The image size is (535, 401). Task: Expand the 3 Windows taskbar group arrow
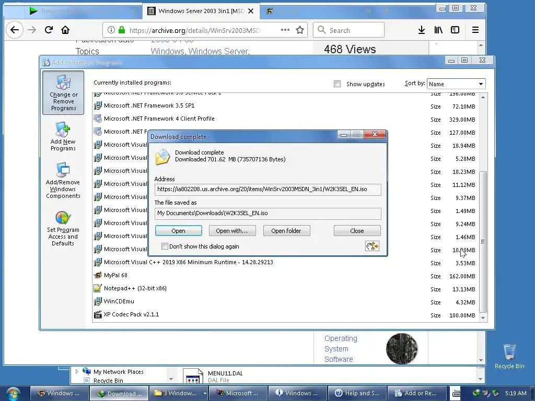[x=205, y=393]
